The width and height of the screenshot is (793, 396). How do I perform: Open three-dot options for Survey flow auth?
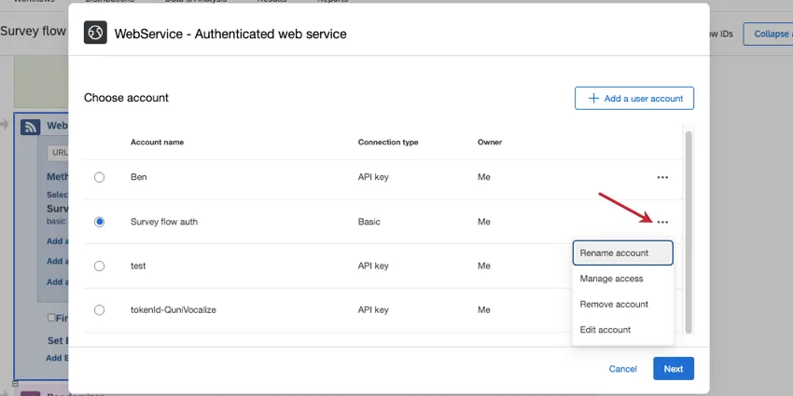[x=662, y=222]
